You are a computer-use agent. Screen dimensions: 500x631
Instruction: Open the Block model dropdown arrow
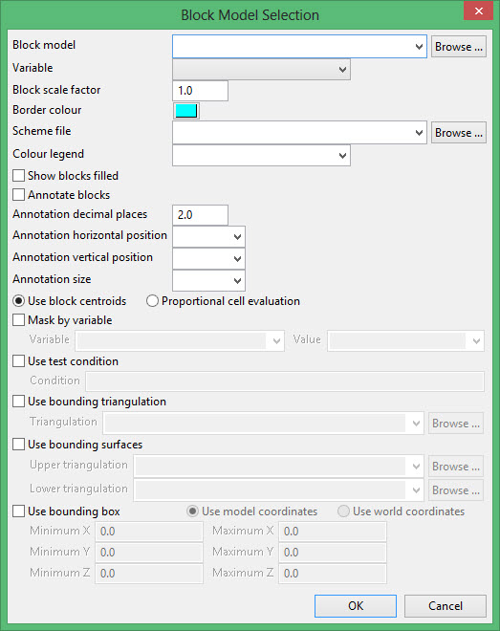[419, 47]
